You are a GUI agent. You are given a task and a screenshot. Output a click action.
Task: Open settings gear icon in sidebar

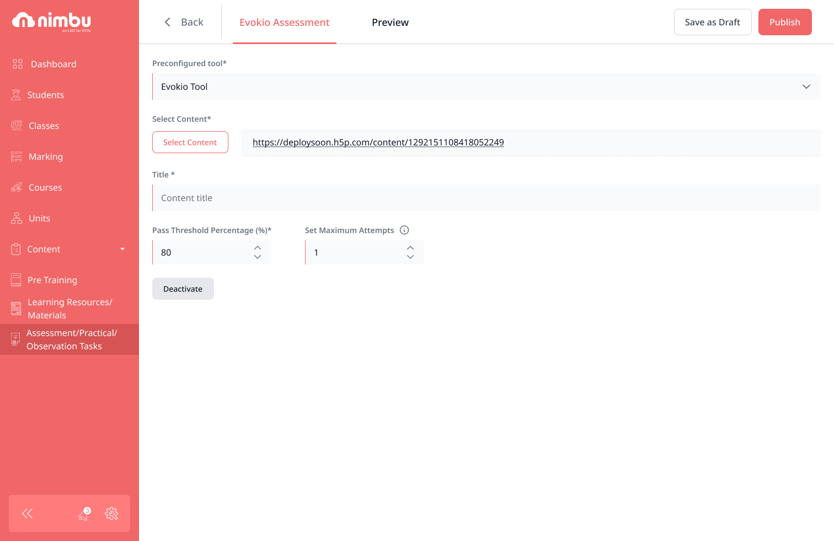111,513
